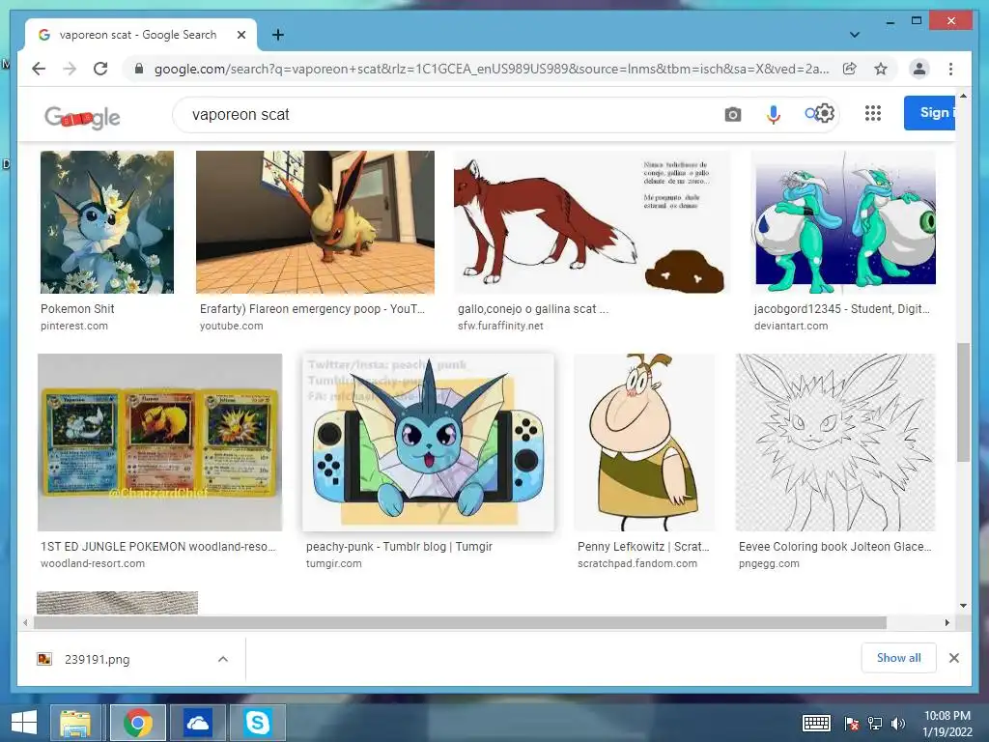Click the scroll right arrow
Viewport: 989px width, 742px height.
[x=947, y=623]
